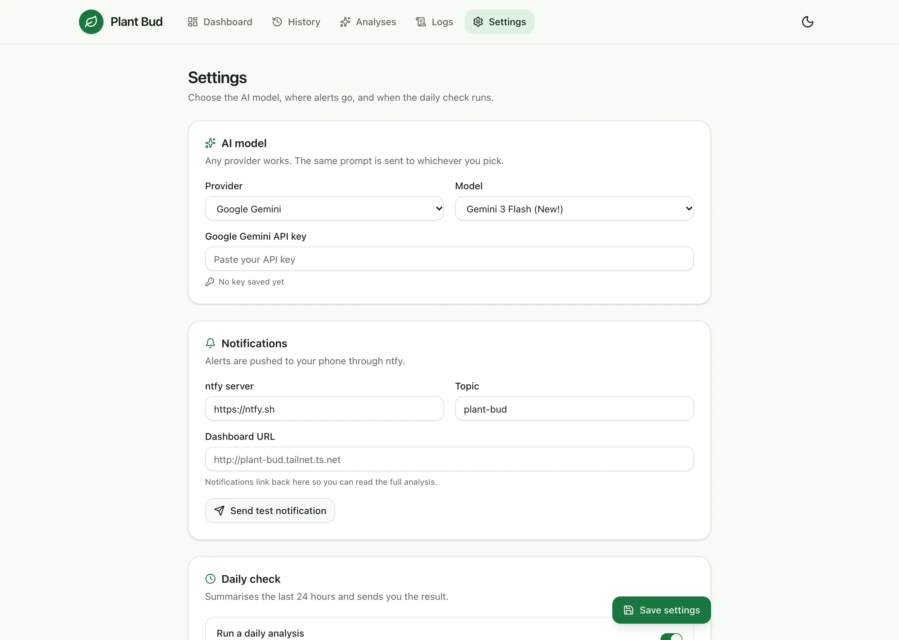The image size is (899, 640).
Task: Click the Plant Bud brand name
Action: point(136,22)
